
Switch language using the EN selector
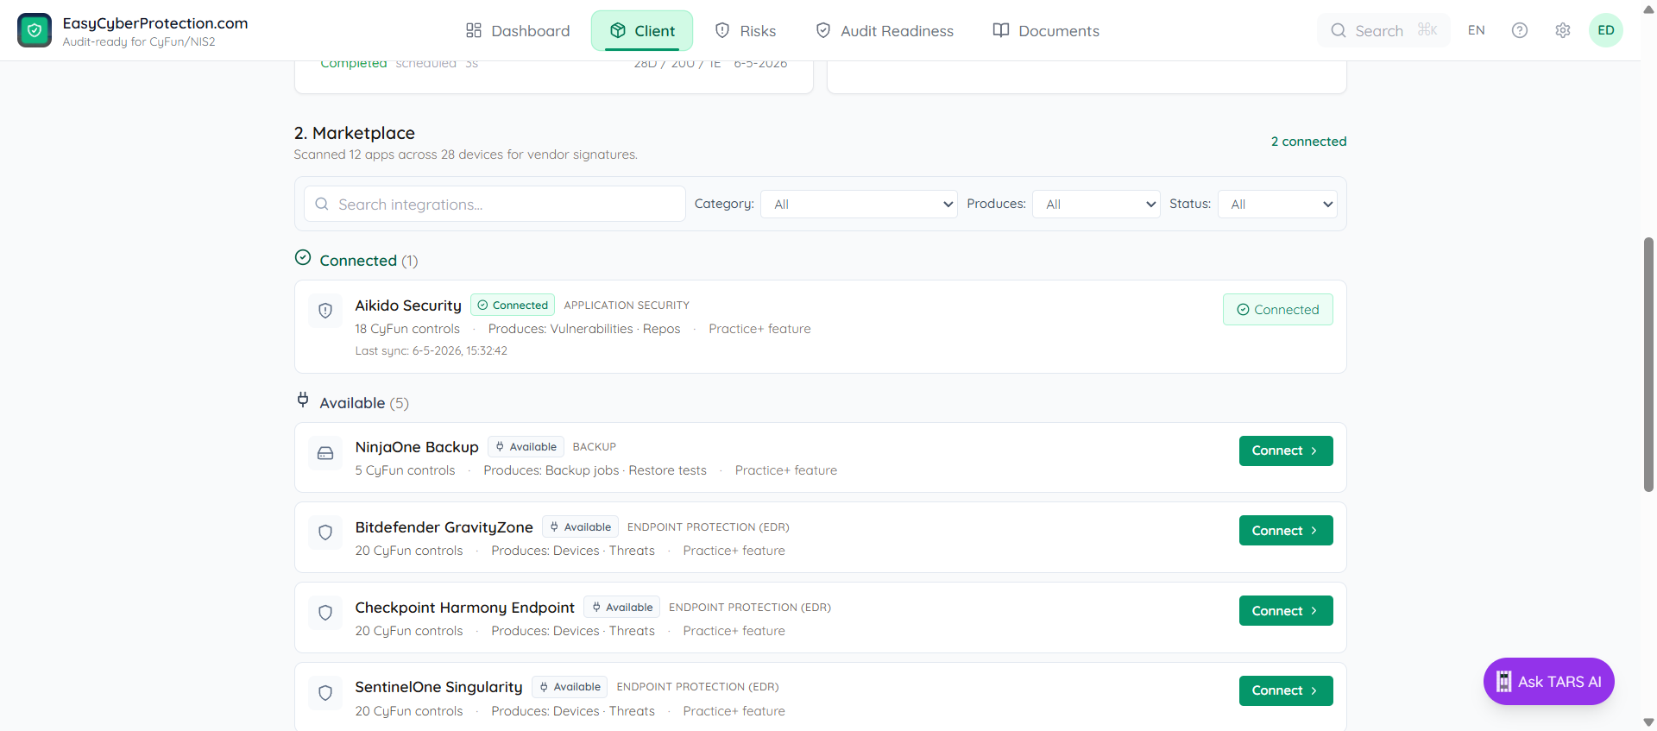[x=1477, y=30]
